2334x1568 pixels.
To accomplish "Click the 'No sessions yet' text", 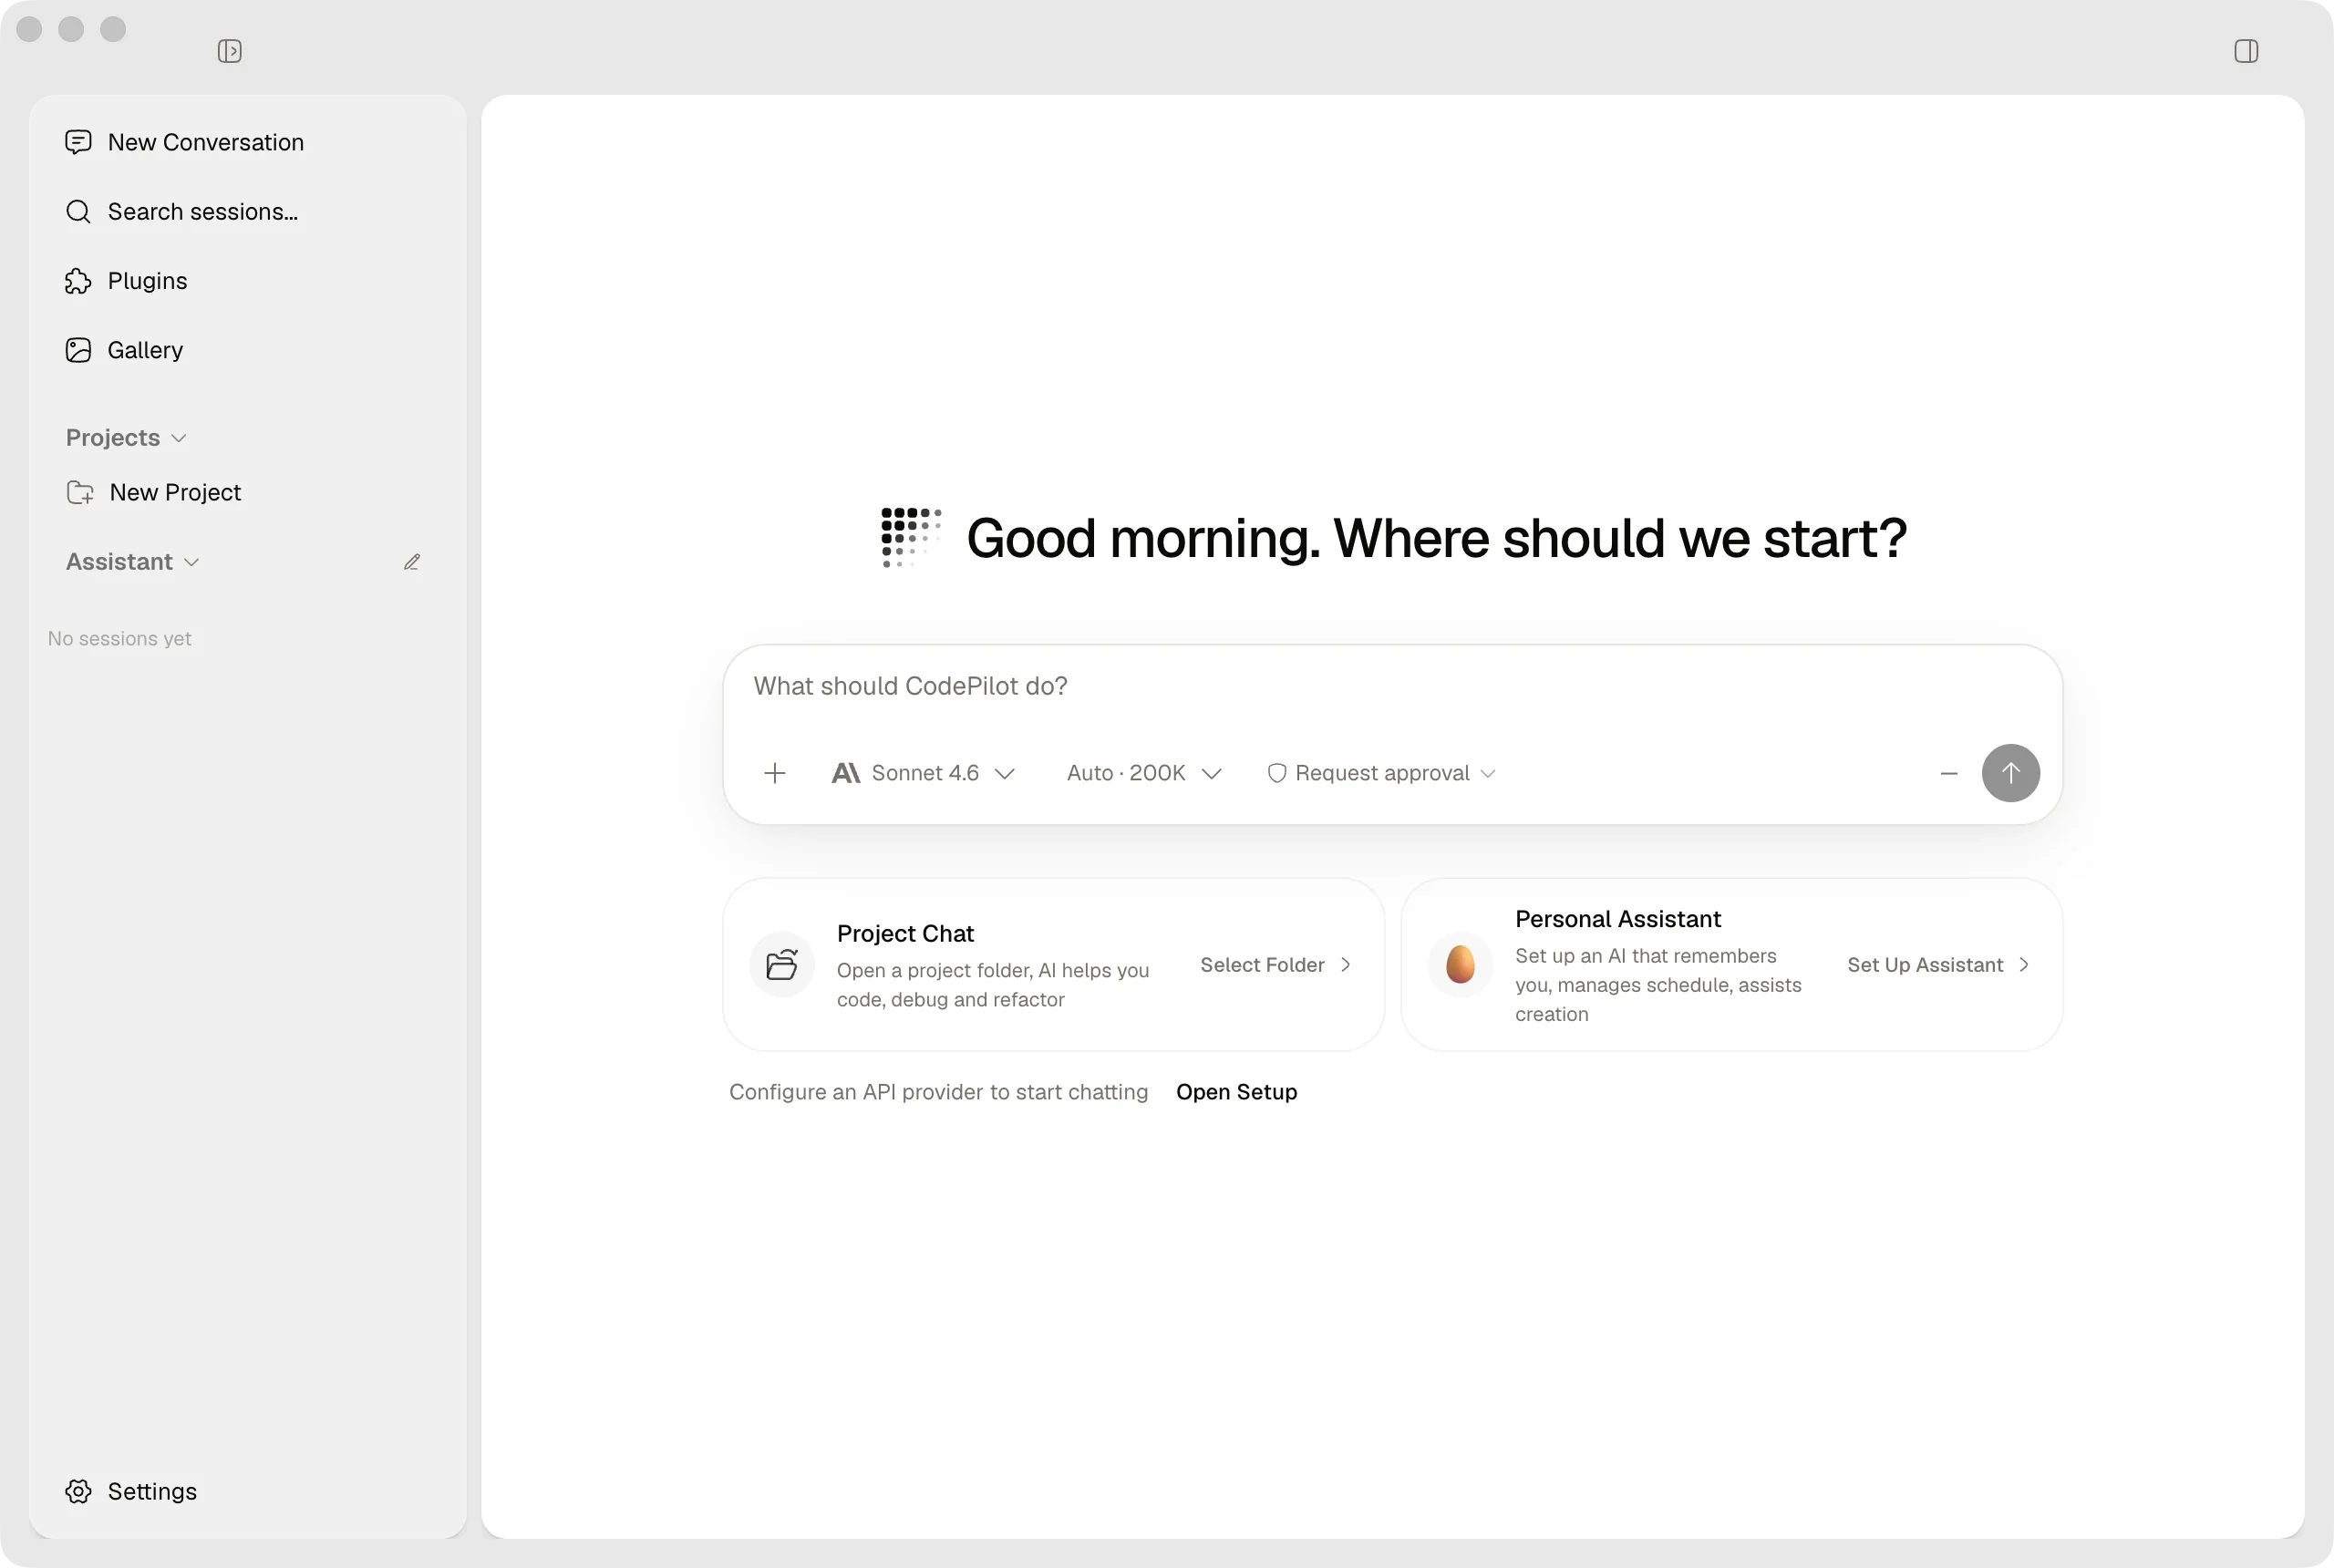I will 119,638.
